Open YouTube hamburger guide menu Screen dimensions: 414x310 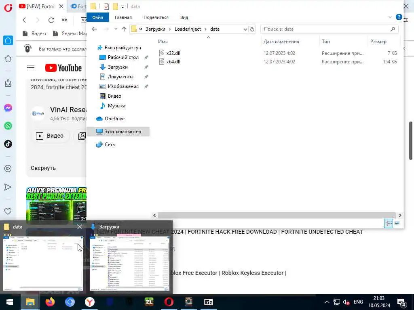31,68
